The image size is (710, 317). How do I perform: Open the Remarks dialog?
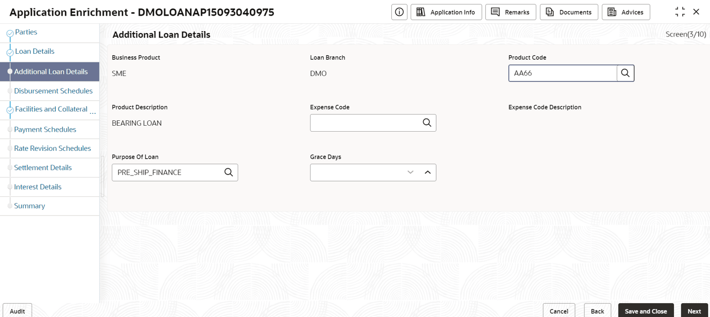[510, 12]
